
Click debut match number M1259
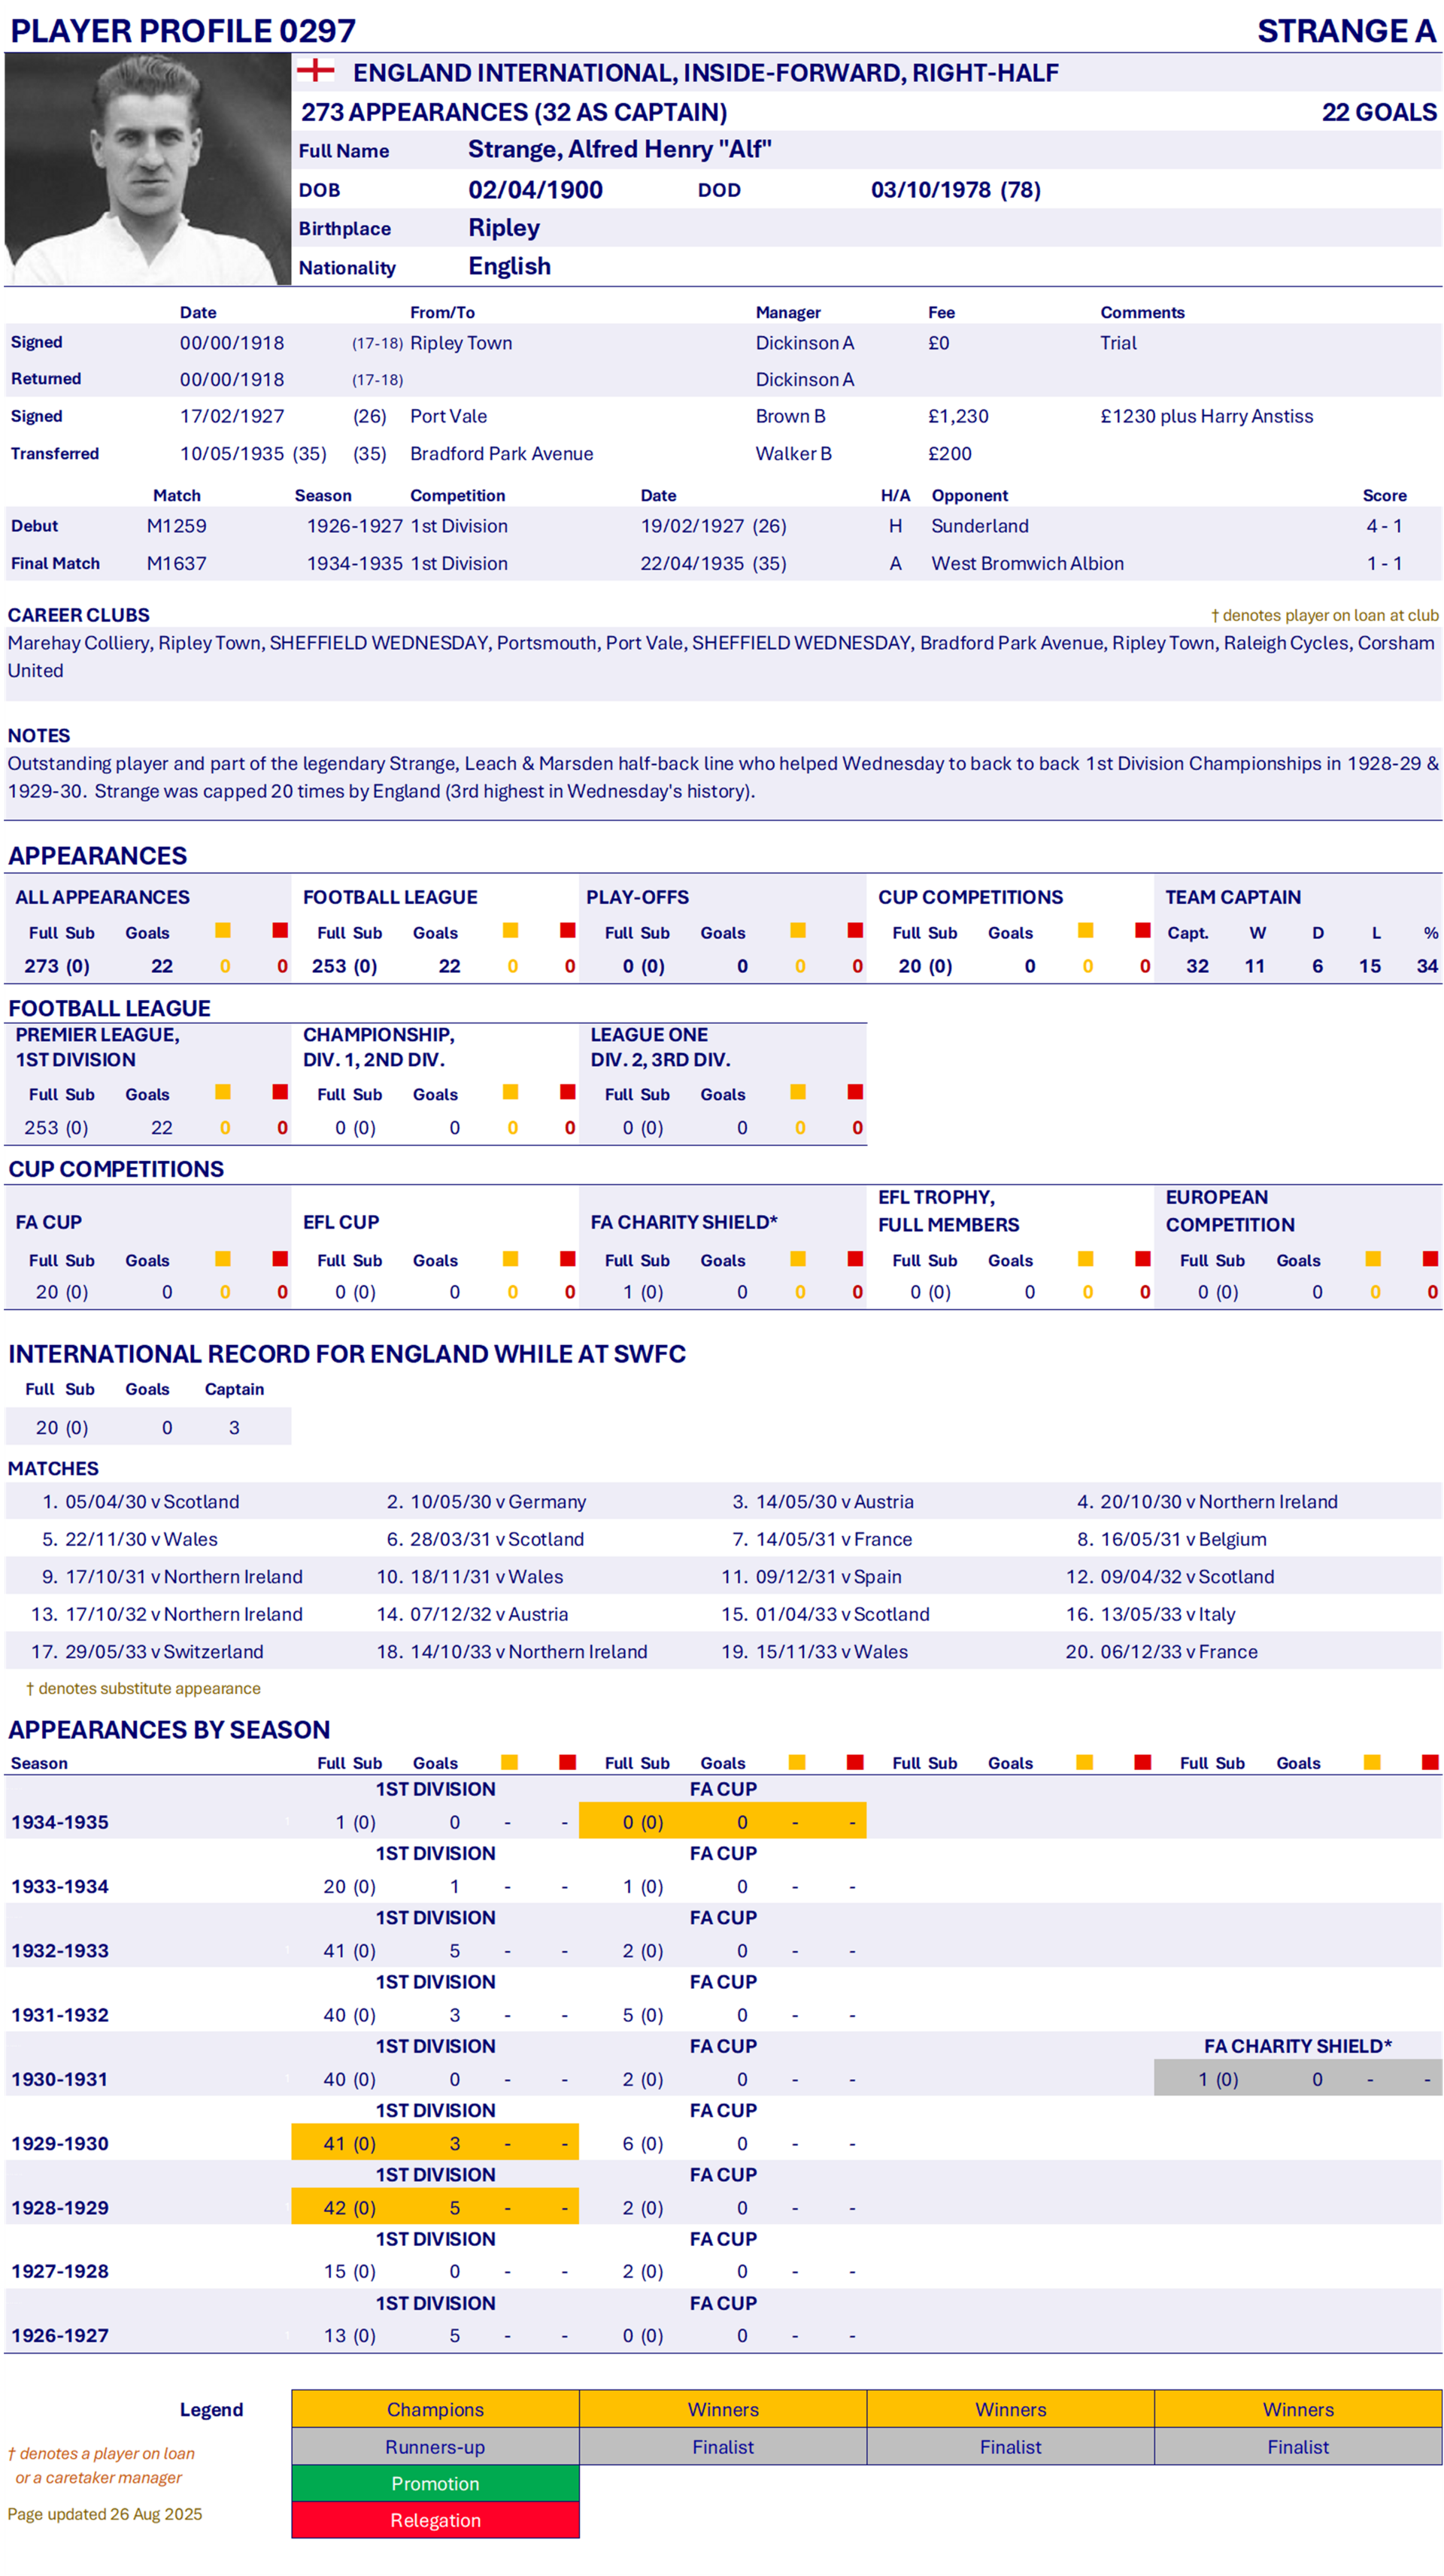pos(177,526)
